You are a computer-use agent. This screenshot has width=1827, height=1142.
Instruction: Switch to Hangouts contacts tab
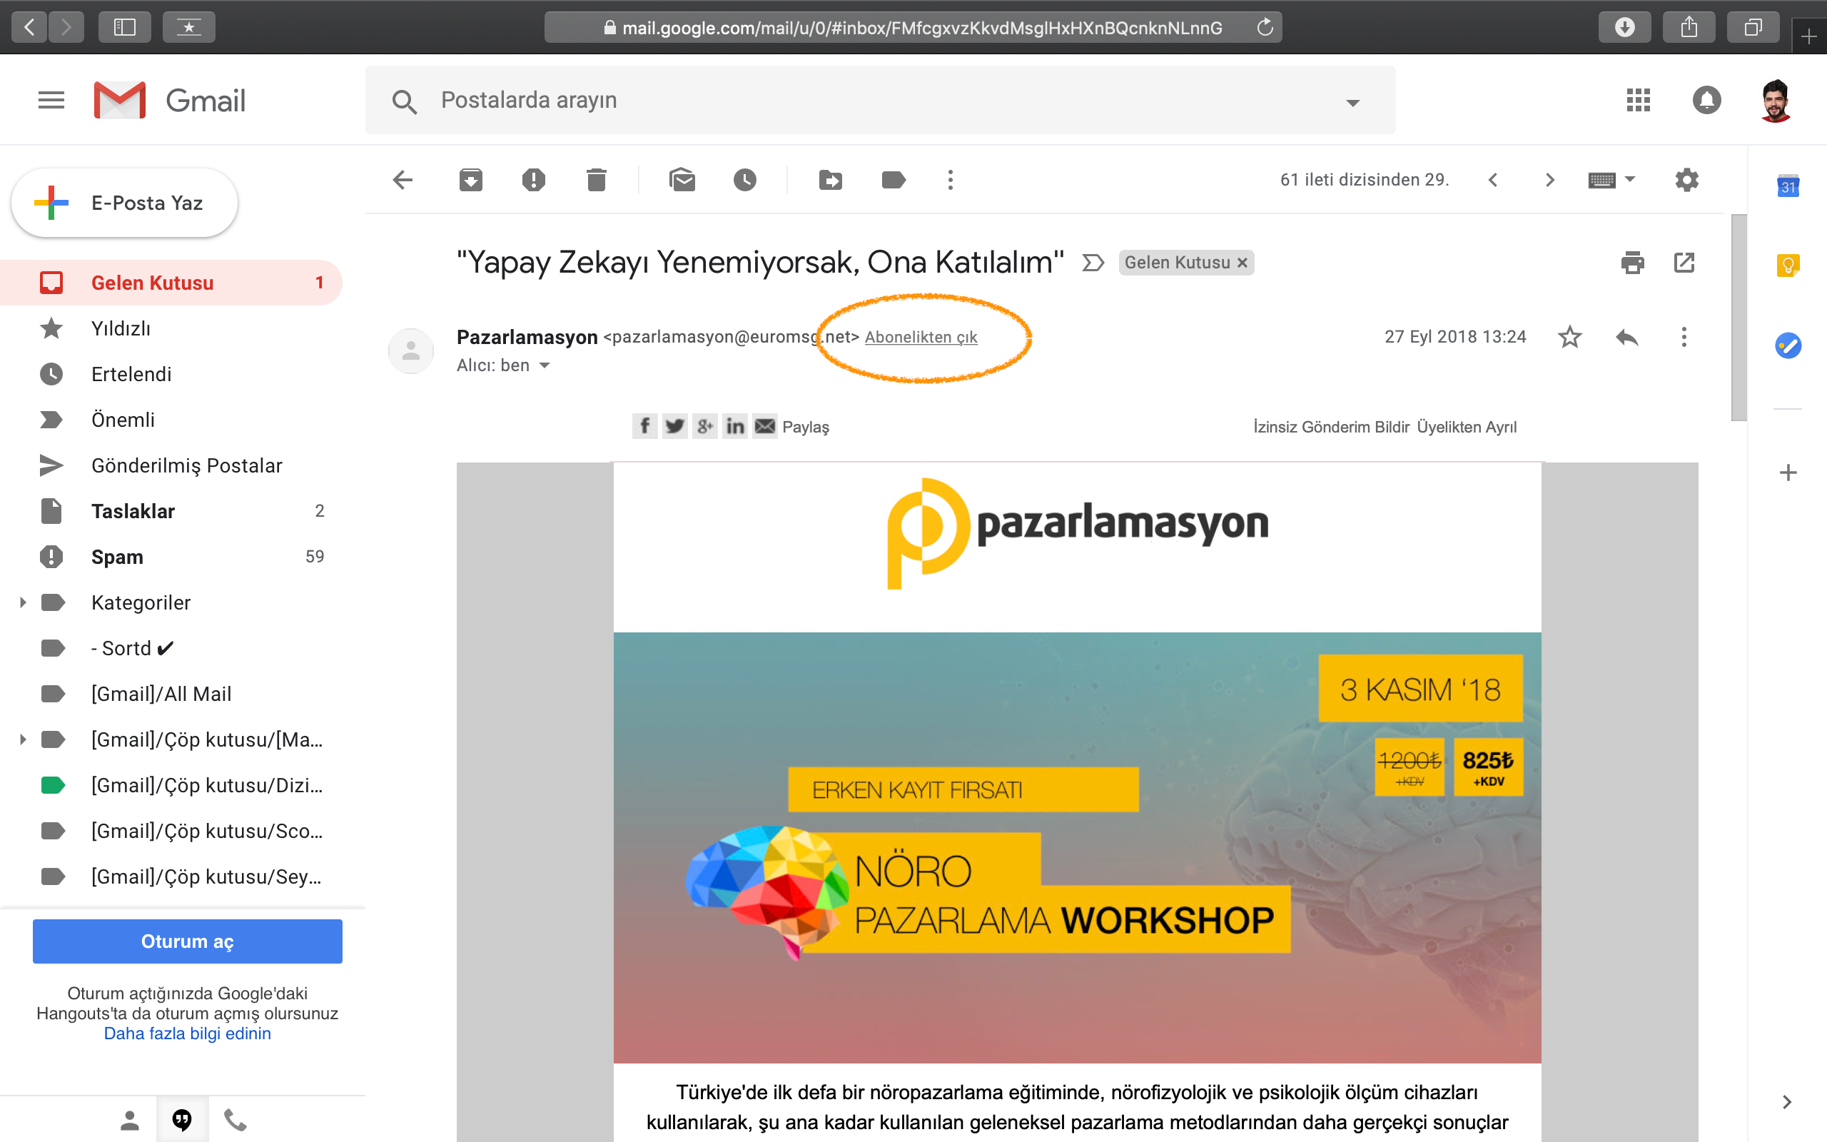pos(130,1120)
